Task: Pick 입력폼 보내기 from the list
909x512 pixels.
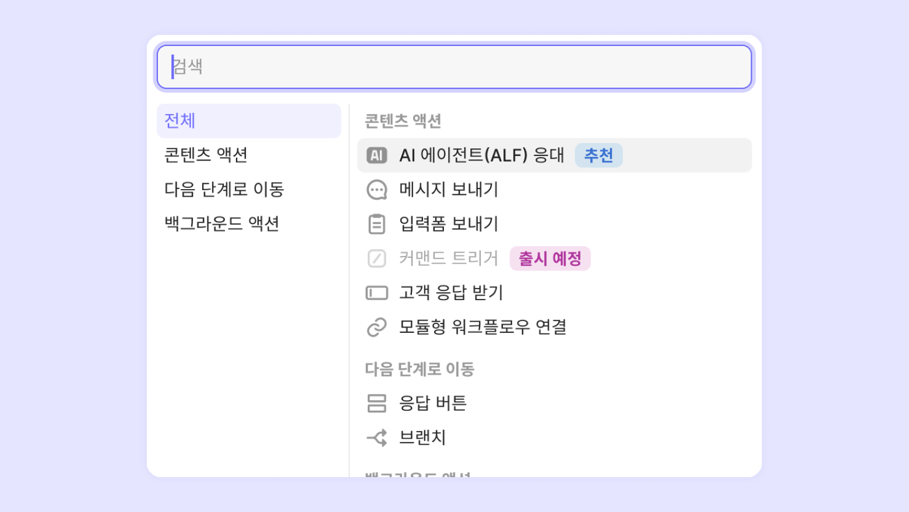Action: point(449,224)
